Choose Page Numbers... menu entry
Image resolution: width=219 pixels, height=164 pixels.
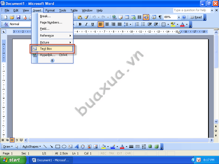(x=52, y=22)
